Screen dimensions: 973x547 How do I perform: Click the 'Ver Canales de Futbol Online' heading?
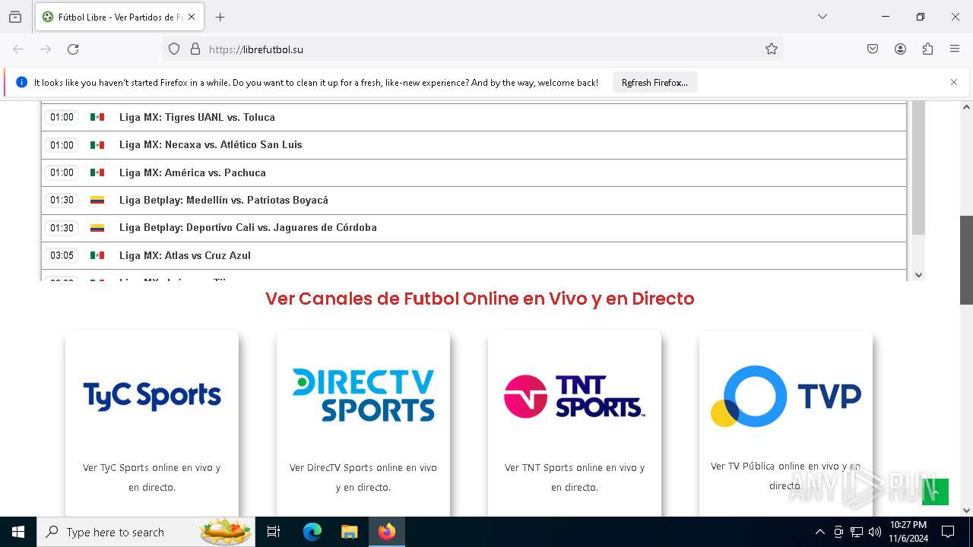coord(480,299)
